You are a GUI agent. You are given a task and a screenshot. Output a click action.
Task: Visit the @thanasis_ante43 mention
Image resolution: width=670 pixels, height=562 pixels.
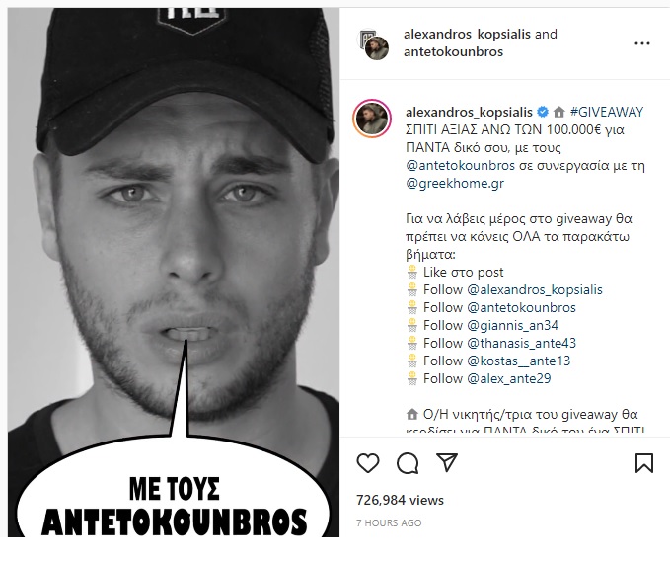click(x=522, y=343)
